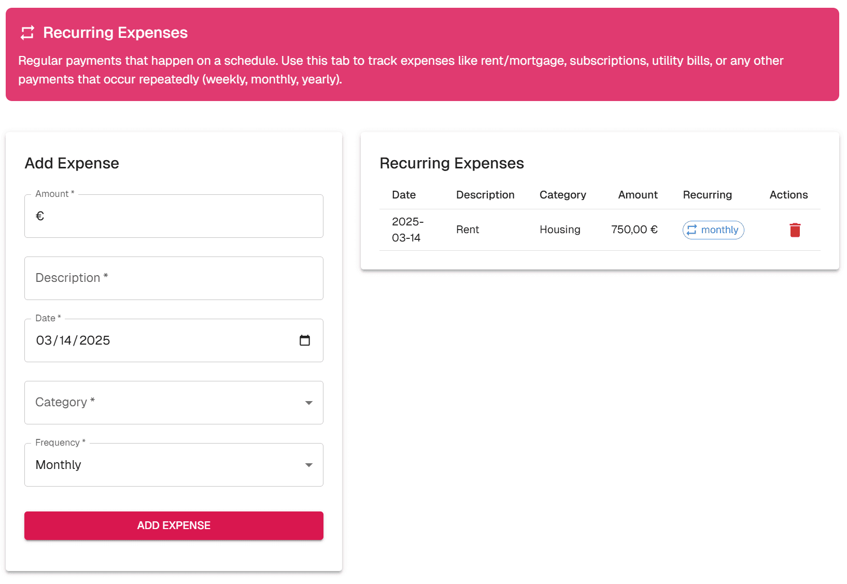Open the date picker calendar icon
Viewport: 847px width, 584px height.
point(305,340)
